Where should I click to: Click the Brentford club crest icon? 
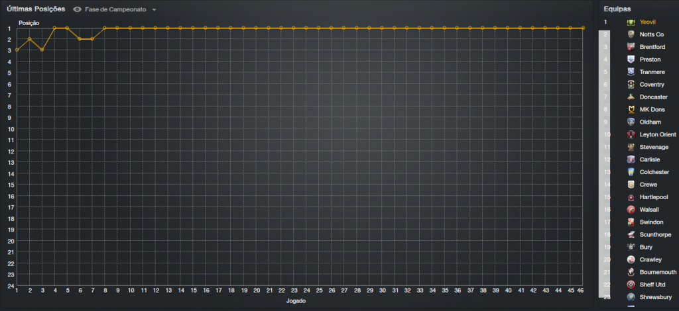631,47
